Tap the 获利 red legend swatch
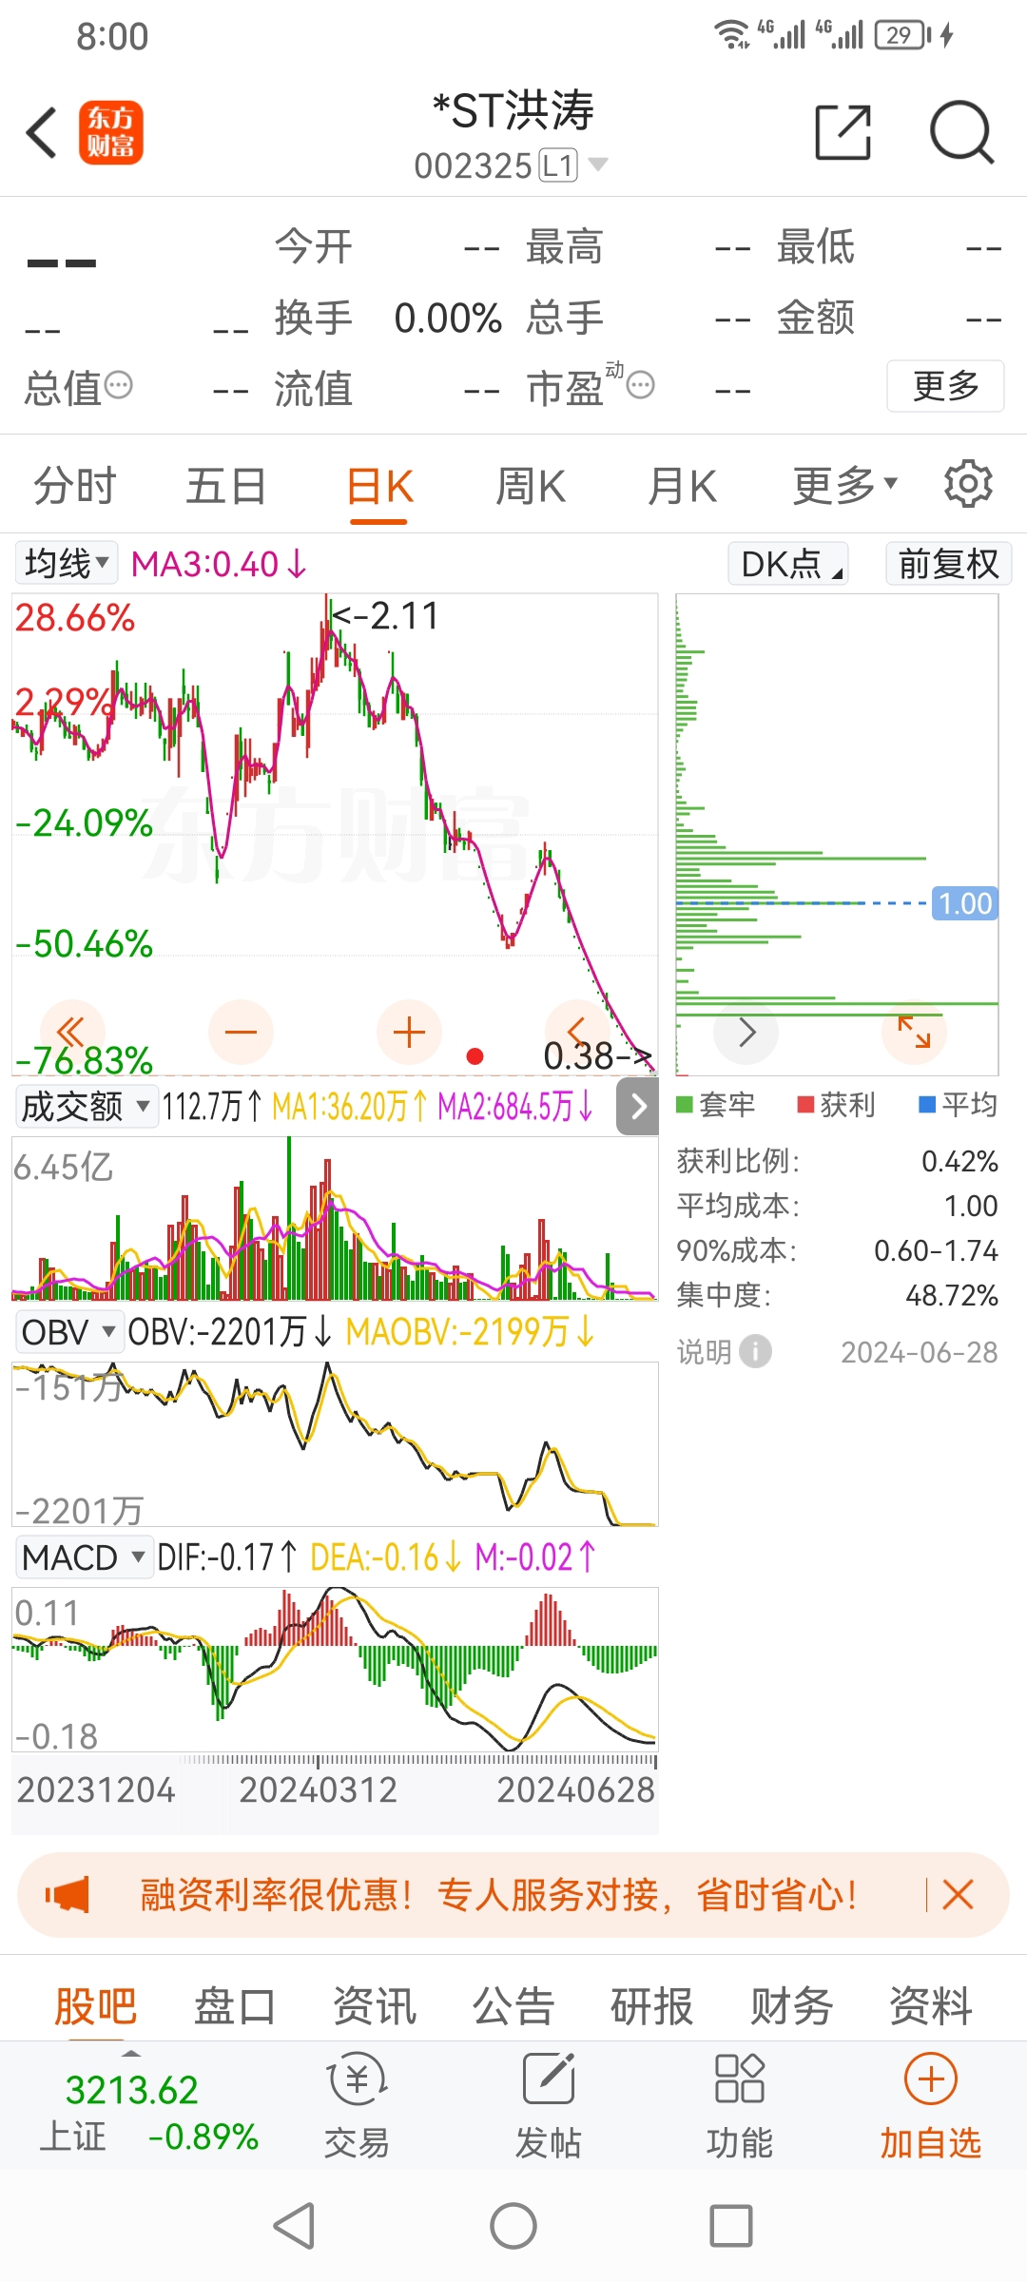 click(805, 1104)
